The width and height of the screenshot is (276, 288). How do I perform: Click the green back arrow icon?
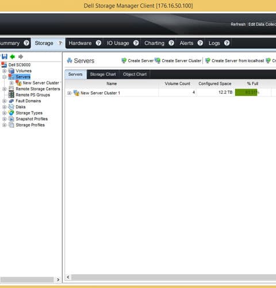click(x=13, y=56)
